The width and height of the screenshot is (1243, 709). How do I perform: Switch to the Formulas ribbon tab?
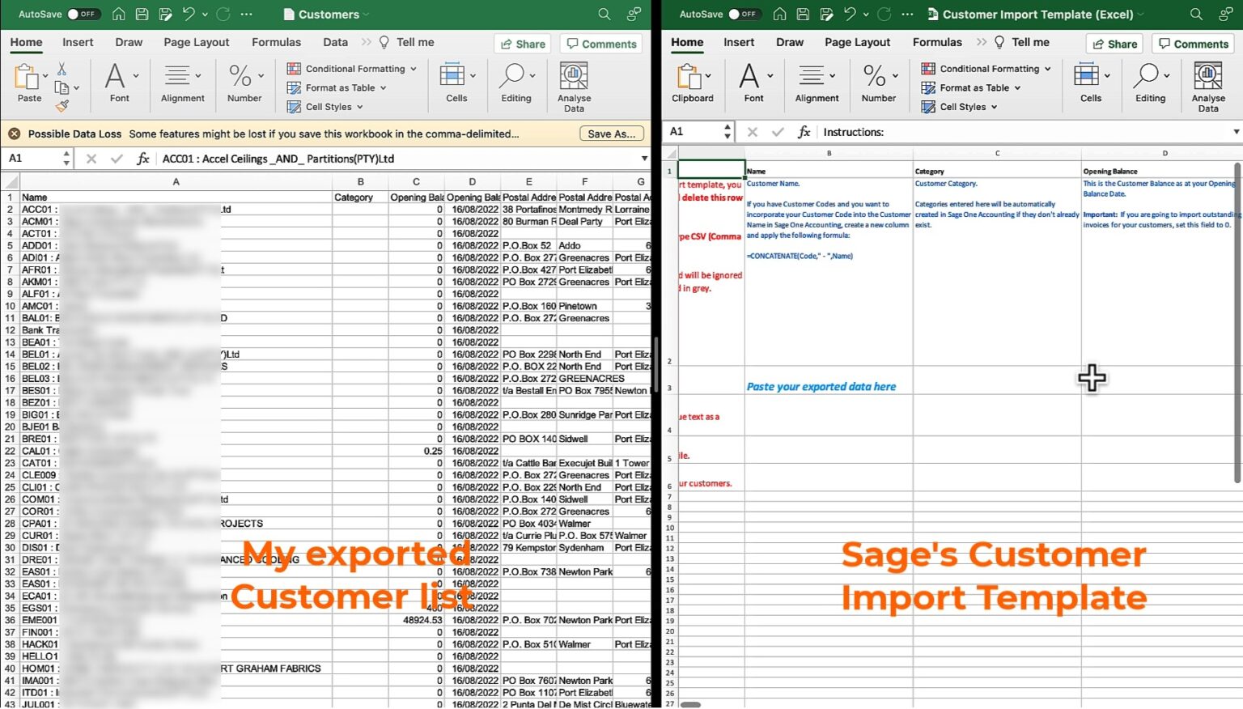click(x=276, y=42)
